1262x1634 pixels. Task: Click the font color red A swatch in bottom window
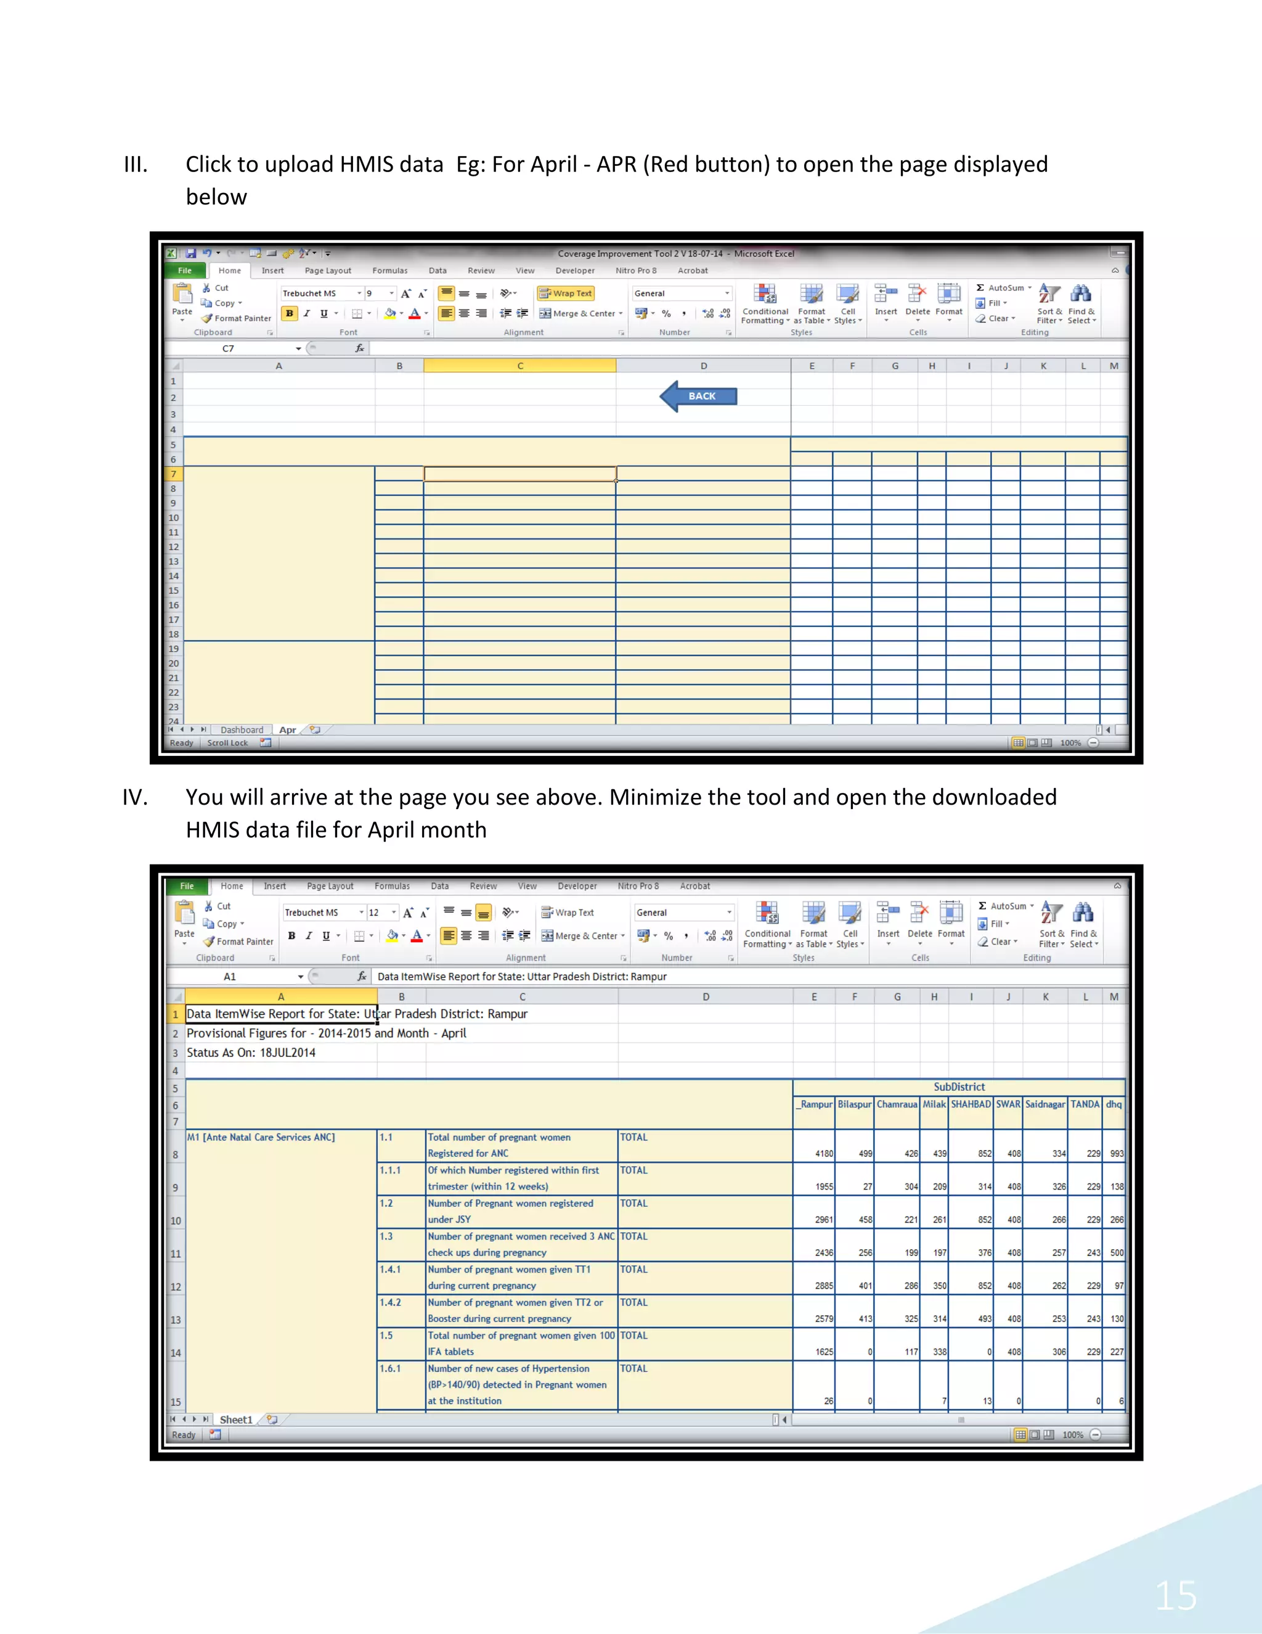coord(417,936)
